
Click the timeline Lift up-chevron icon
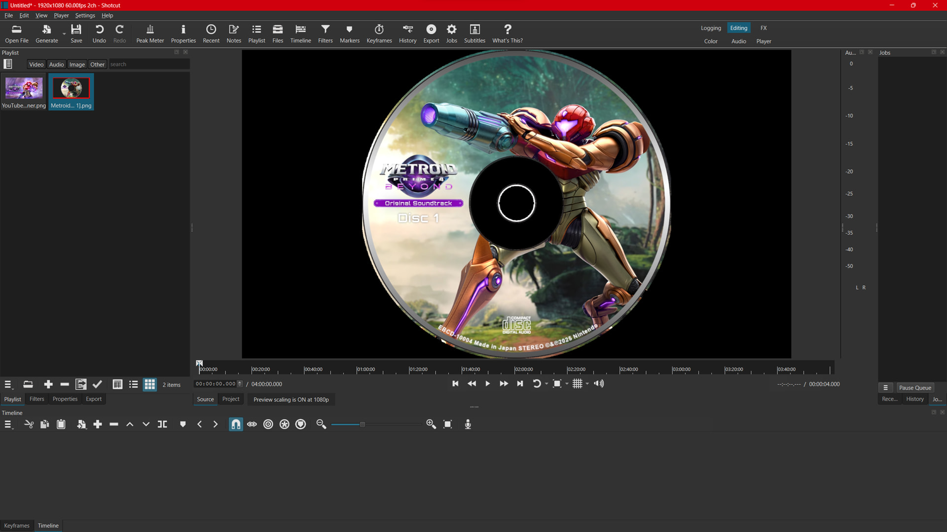130,424
